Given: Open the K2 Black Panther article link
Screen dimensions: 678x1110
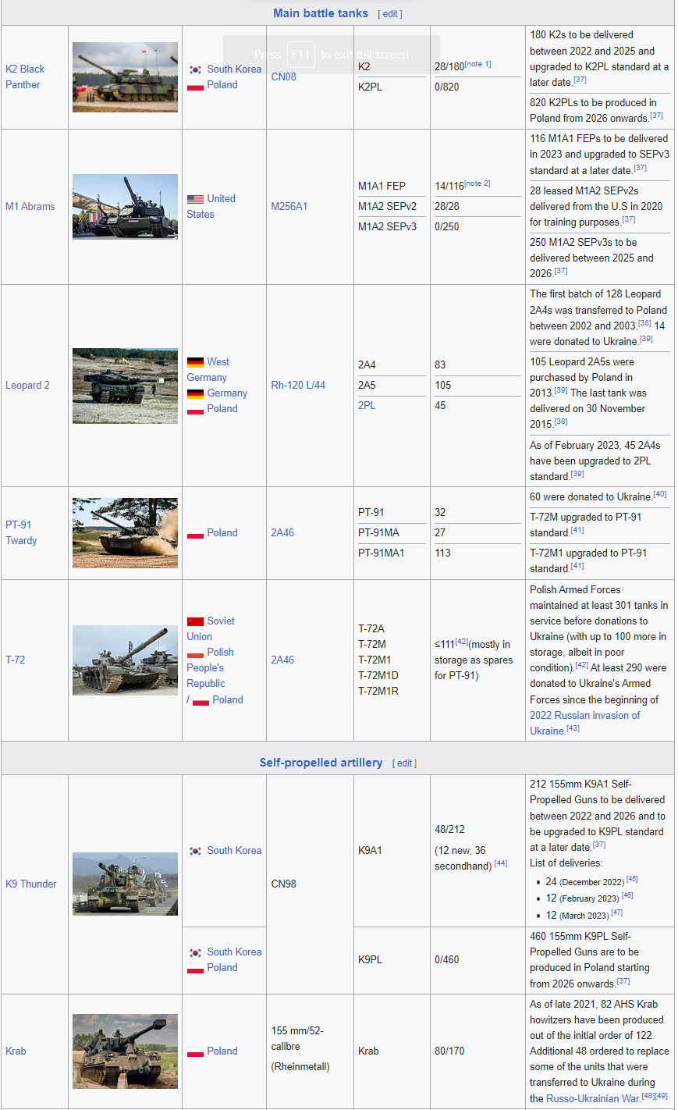Looking at the screenshot, I should click(24, 76).
